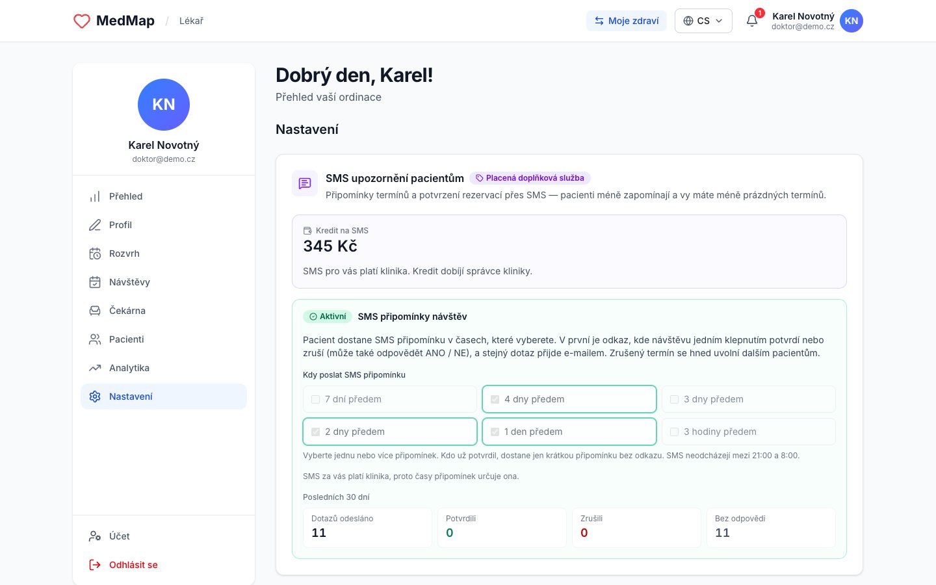This screenshot has height=585, width=936.
Task: Click the Čekárna sofa icon
Action: (x=95, y=311)
